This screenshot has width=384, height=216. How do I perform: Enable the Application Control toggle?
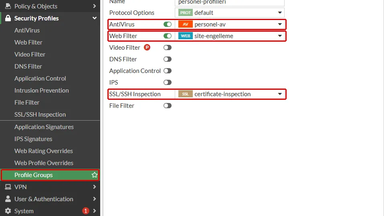tap(168, 71)
